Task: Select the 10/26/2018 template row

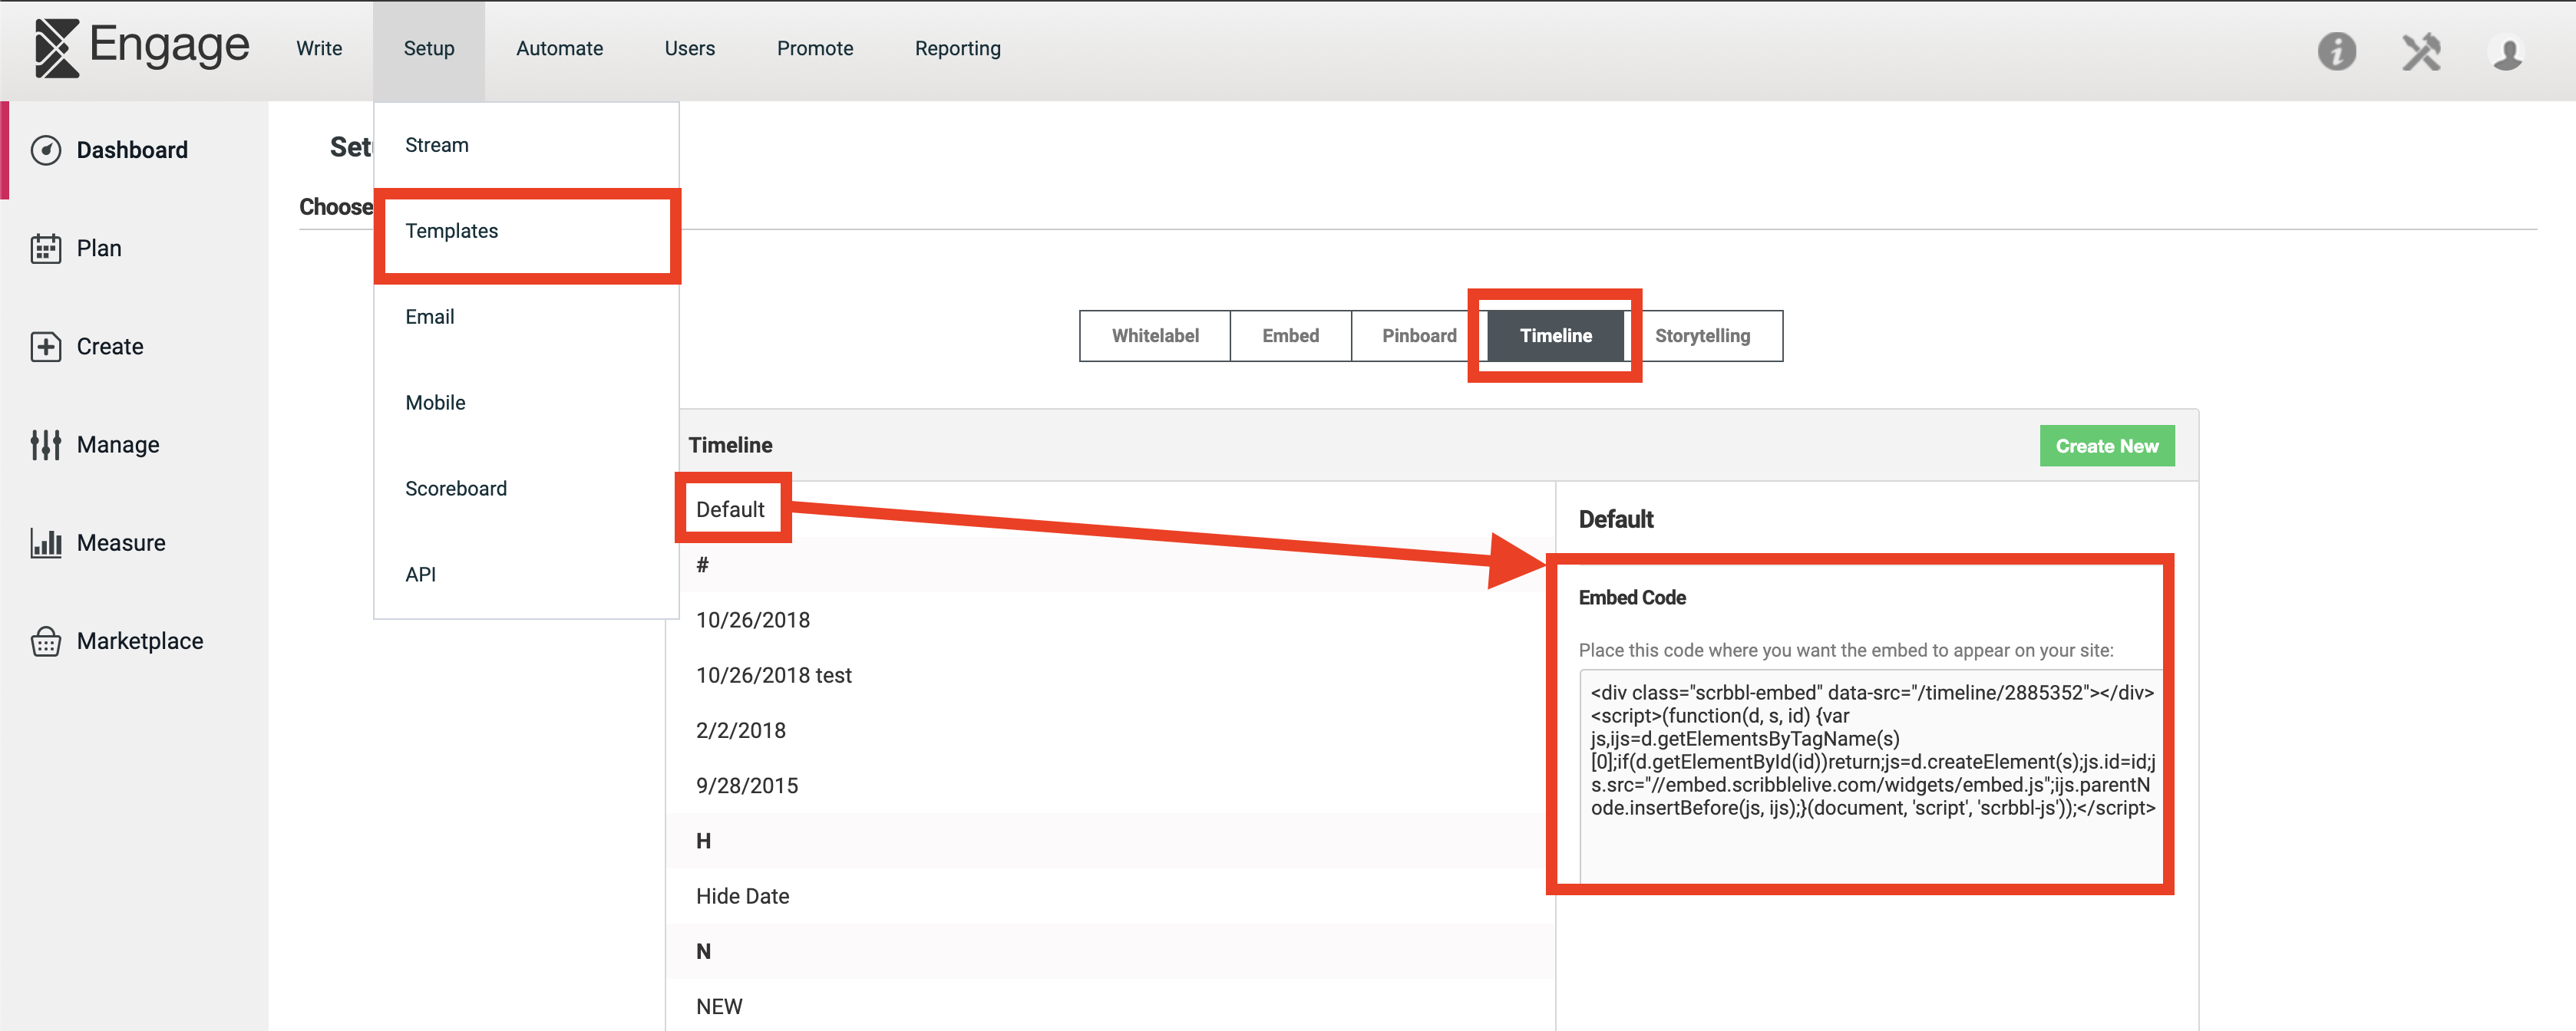Action: click(1110, 619)
